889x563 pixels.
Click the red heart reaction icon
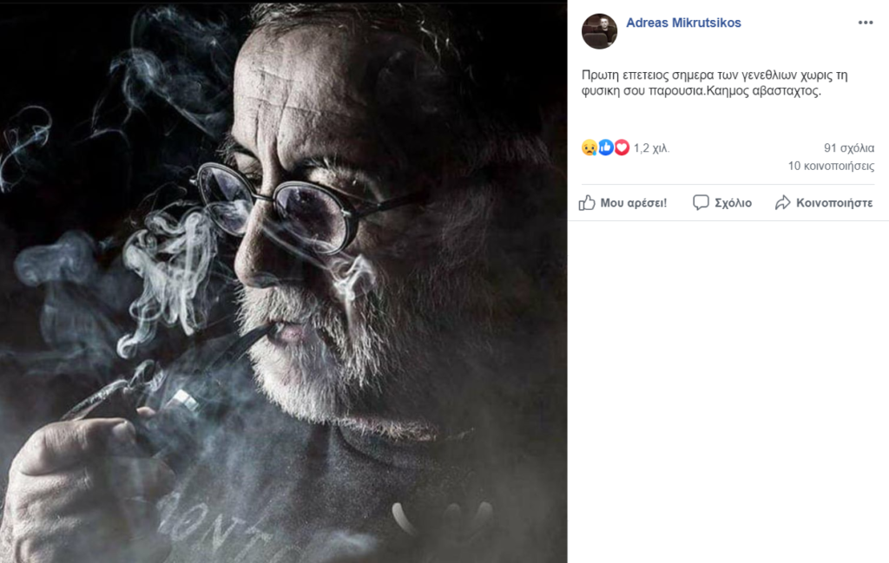(621, 147)
